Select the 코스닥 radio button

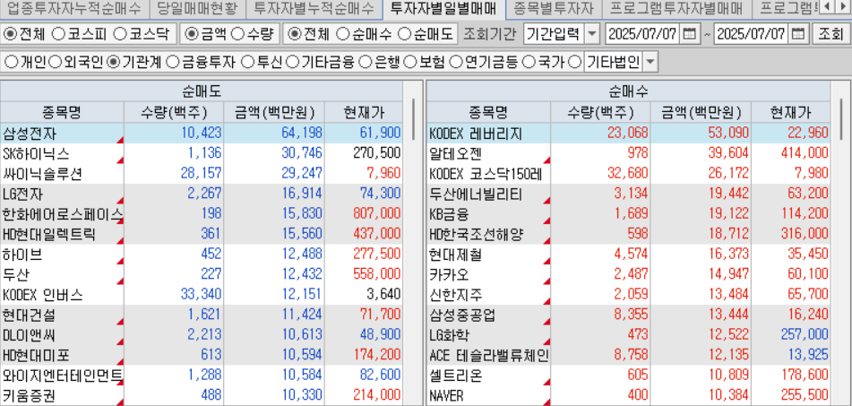(119, 34)
